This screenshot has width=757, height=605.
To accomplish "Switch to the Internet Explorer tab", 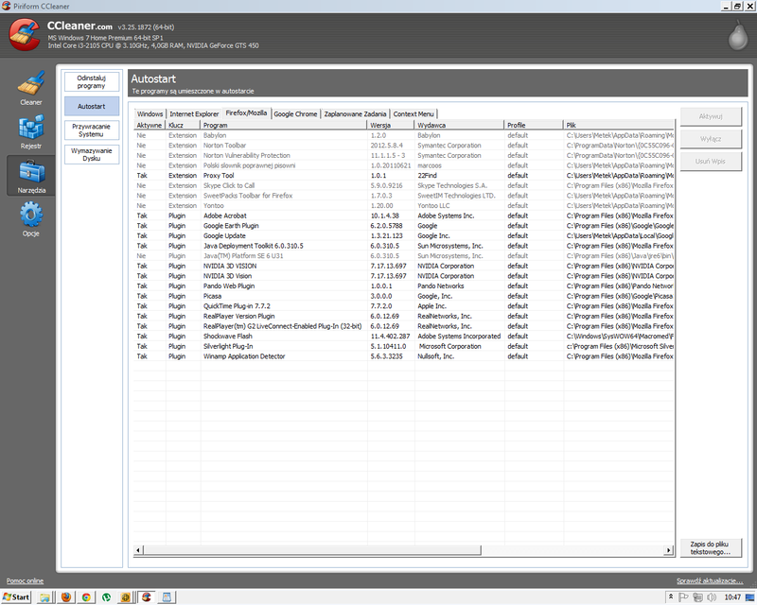I will click(x=194, y=113).
